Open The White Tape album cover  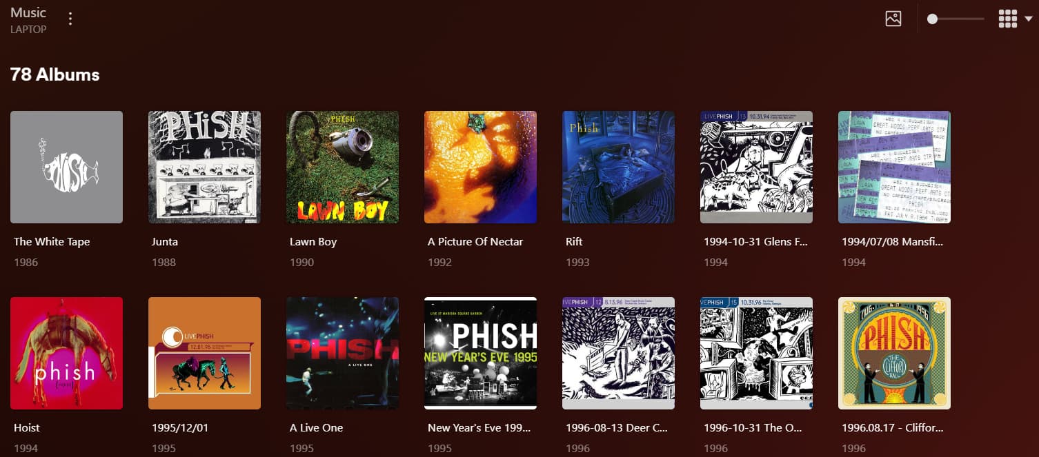(66, 167)
